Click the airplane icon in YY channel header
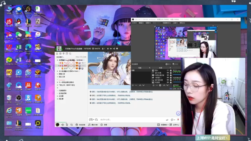Viewport: 251px width, 141px height. pyautogui.click(x=111, y=49)
